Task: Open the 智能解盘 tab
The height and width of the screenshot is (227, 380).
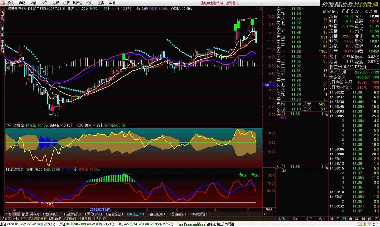Action: pos(55,219)
